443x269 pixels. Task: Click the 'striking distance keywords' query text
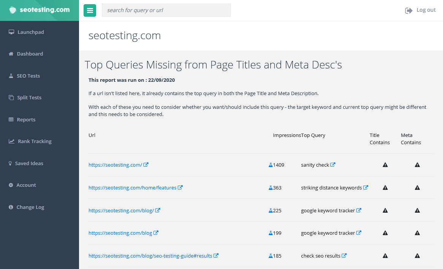tap(331, 188)
